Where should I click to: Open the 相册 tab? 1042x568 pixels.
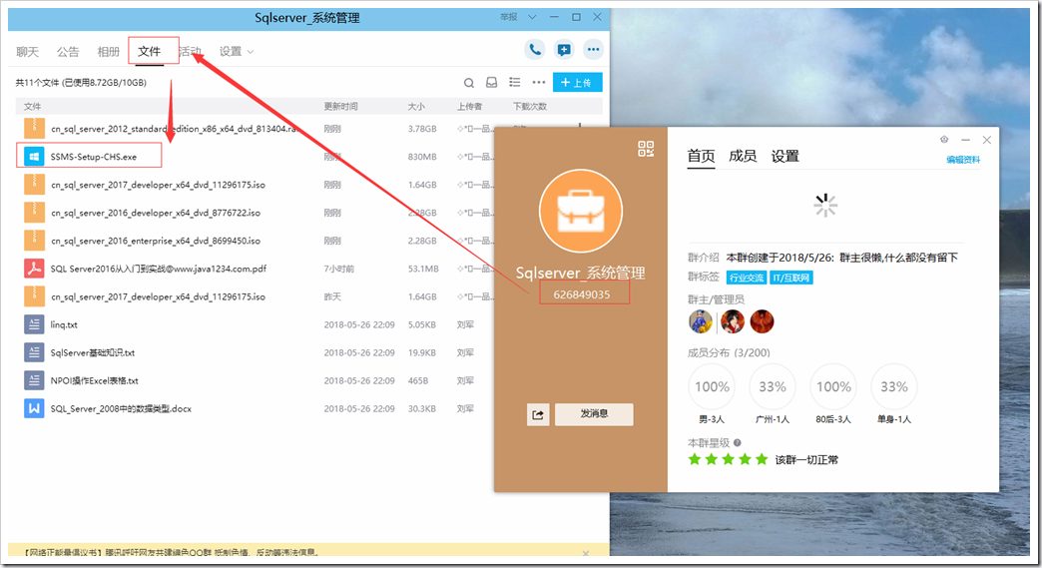[x=109, y=52]
